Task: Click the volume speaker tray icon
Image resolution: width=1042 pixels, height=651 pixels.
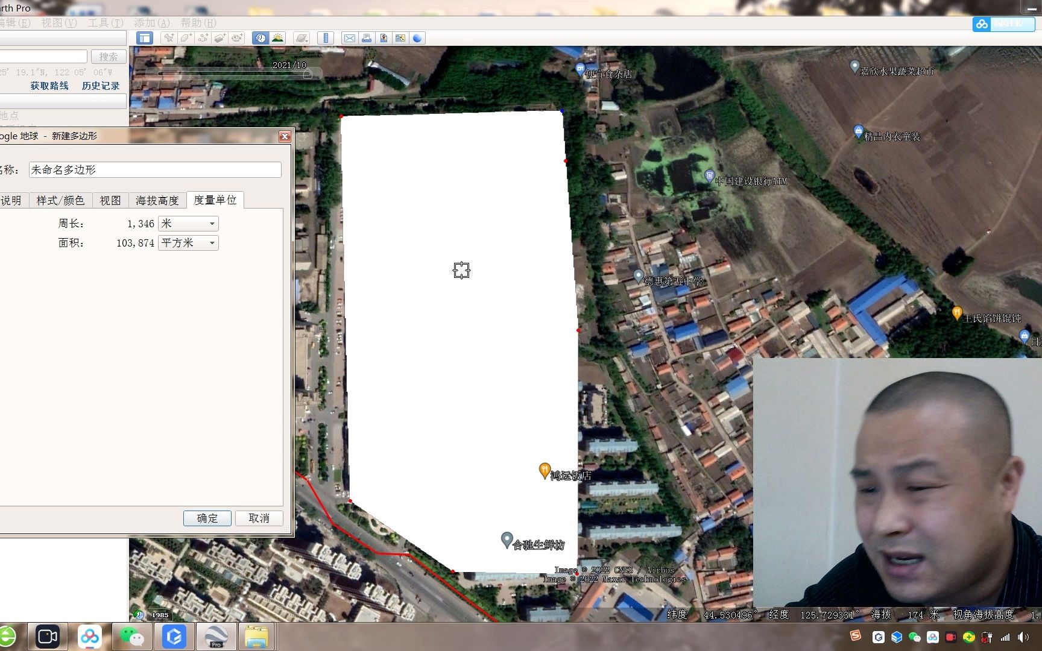Action: 1023,637
